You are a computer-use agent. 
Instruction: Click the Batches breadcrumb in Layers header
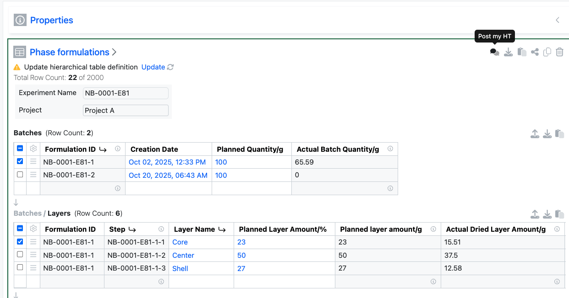pyautogui.click(x=27, y=213)
